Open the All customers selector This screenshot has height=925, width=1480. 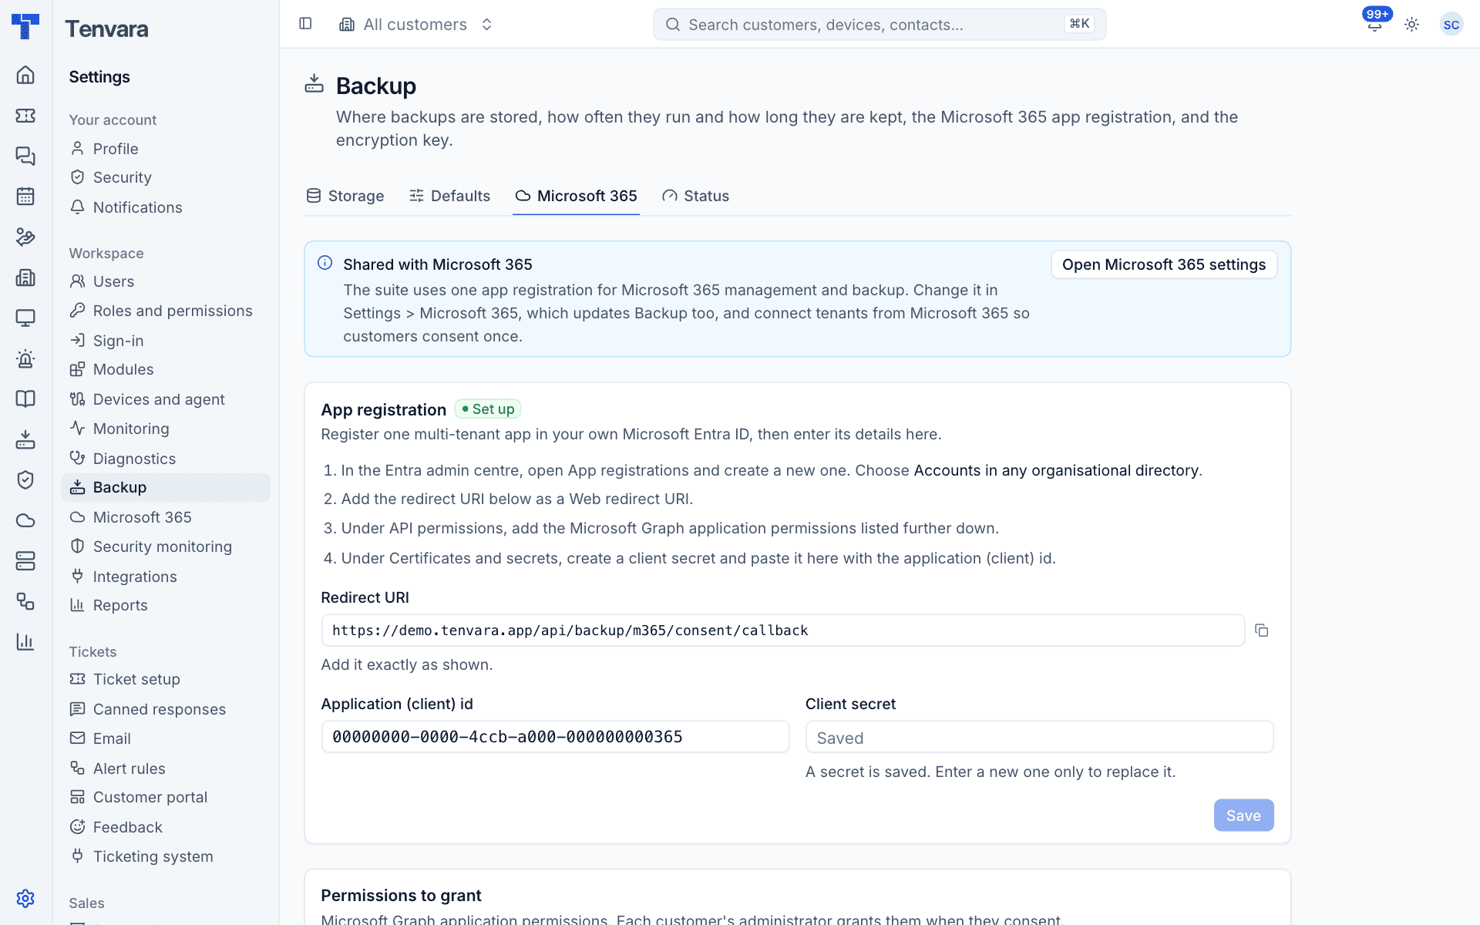pyautogui.click(x=415, y=25)
